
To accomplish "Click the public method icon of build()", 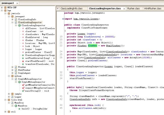I will [x=19, y=109].
